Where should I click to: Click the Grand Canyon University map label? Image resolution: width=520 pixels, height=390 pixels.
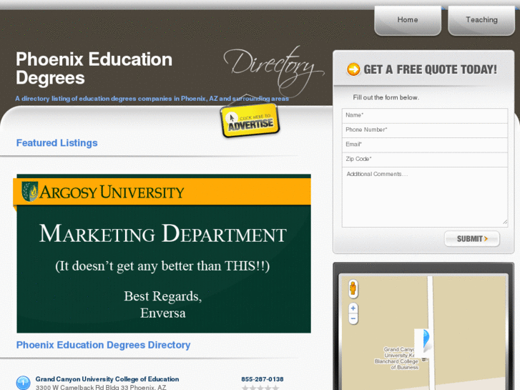point(398,358)
